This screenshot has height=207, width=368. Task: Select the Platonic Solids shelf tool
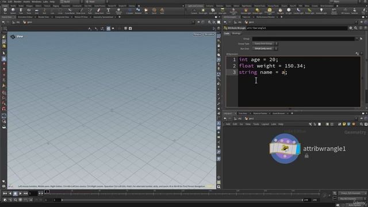click(x=118, y=11)
